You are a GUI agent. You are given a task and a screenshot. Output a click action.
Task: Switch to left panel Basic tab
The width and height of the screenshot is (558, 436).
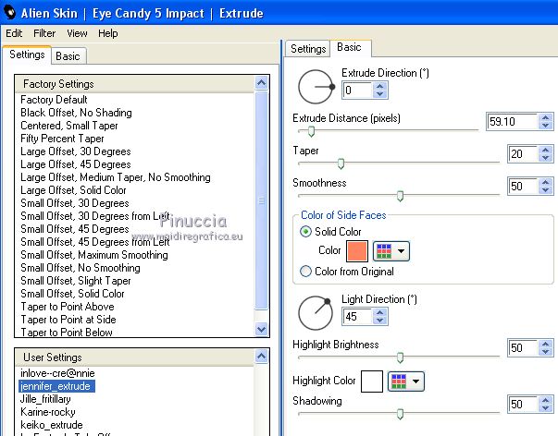tap(68, 56)
